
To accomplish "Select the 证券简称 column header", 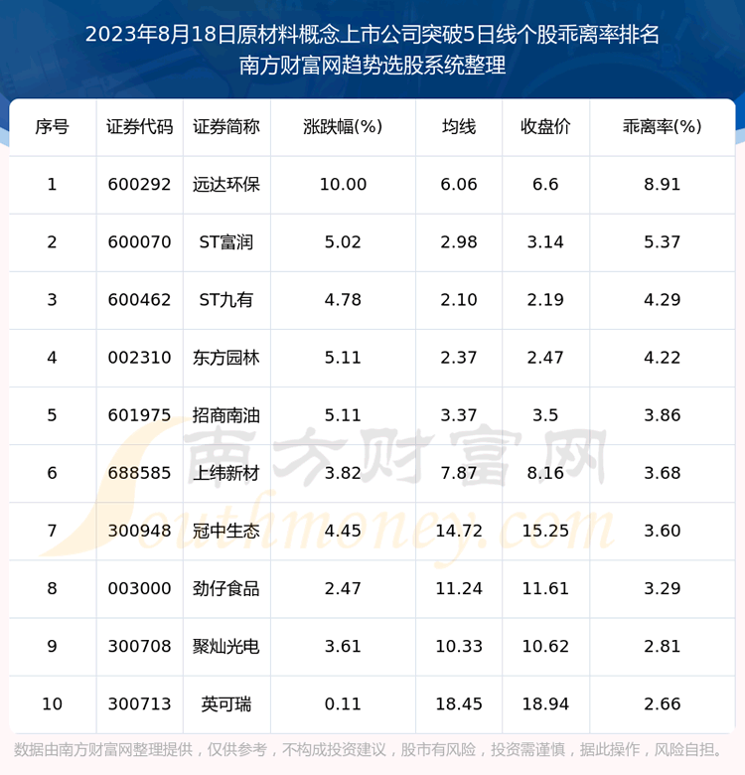I will (x=226, y=127).
